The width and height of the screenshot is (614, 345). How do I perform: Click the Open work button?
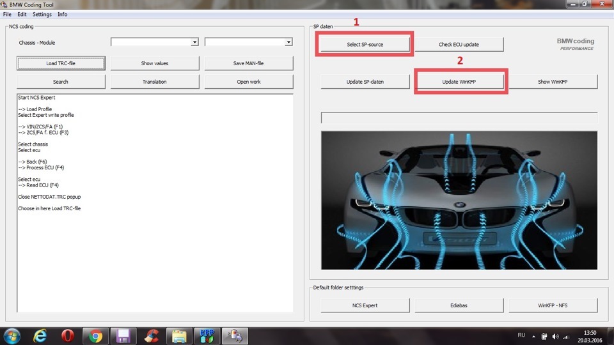point(249,82)
